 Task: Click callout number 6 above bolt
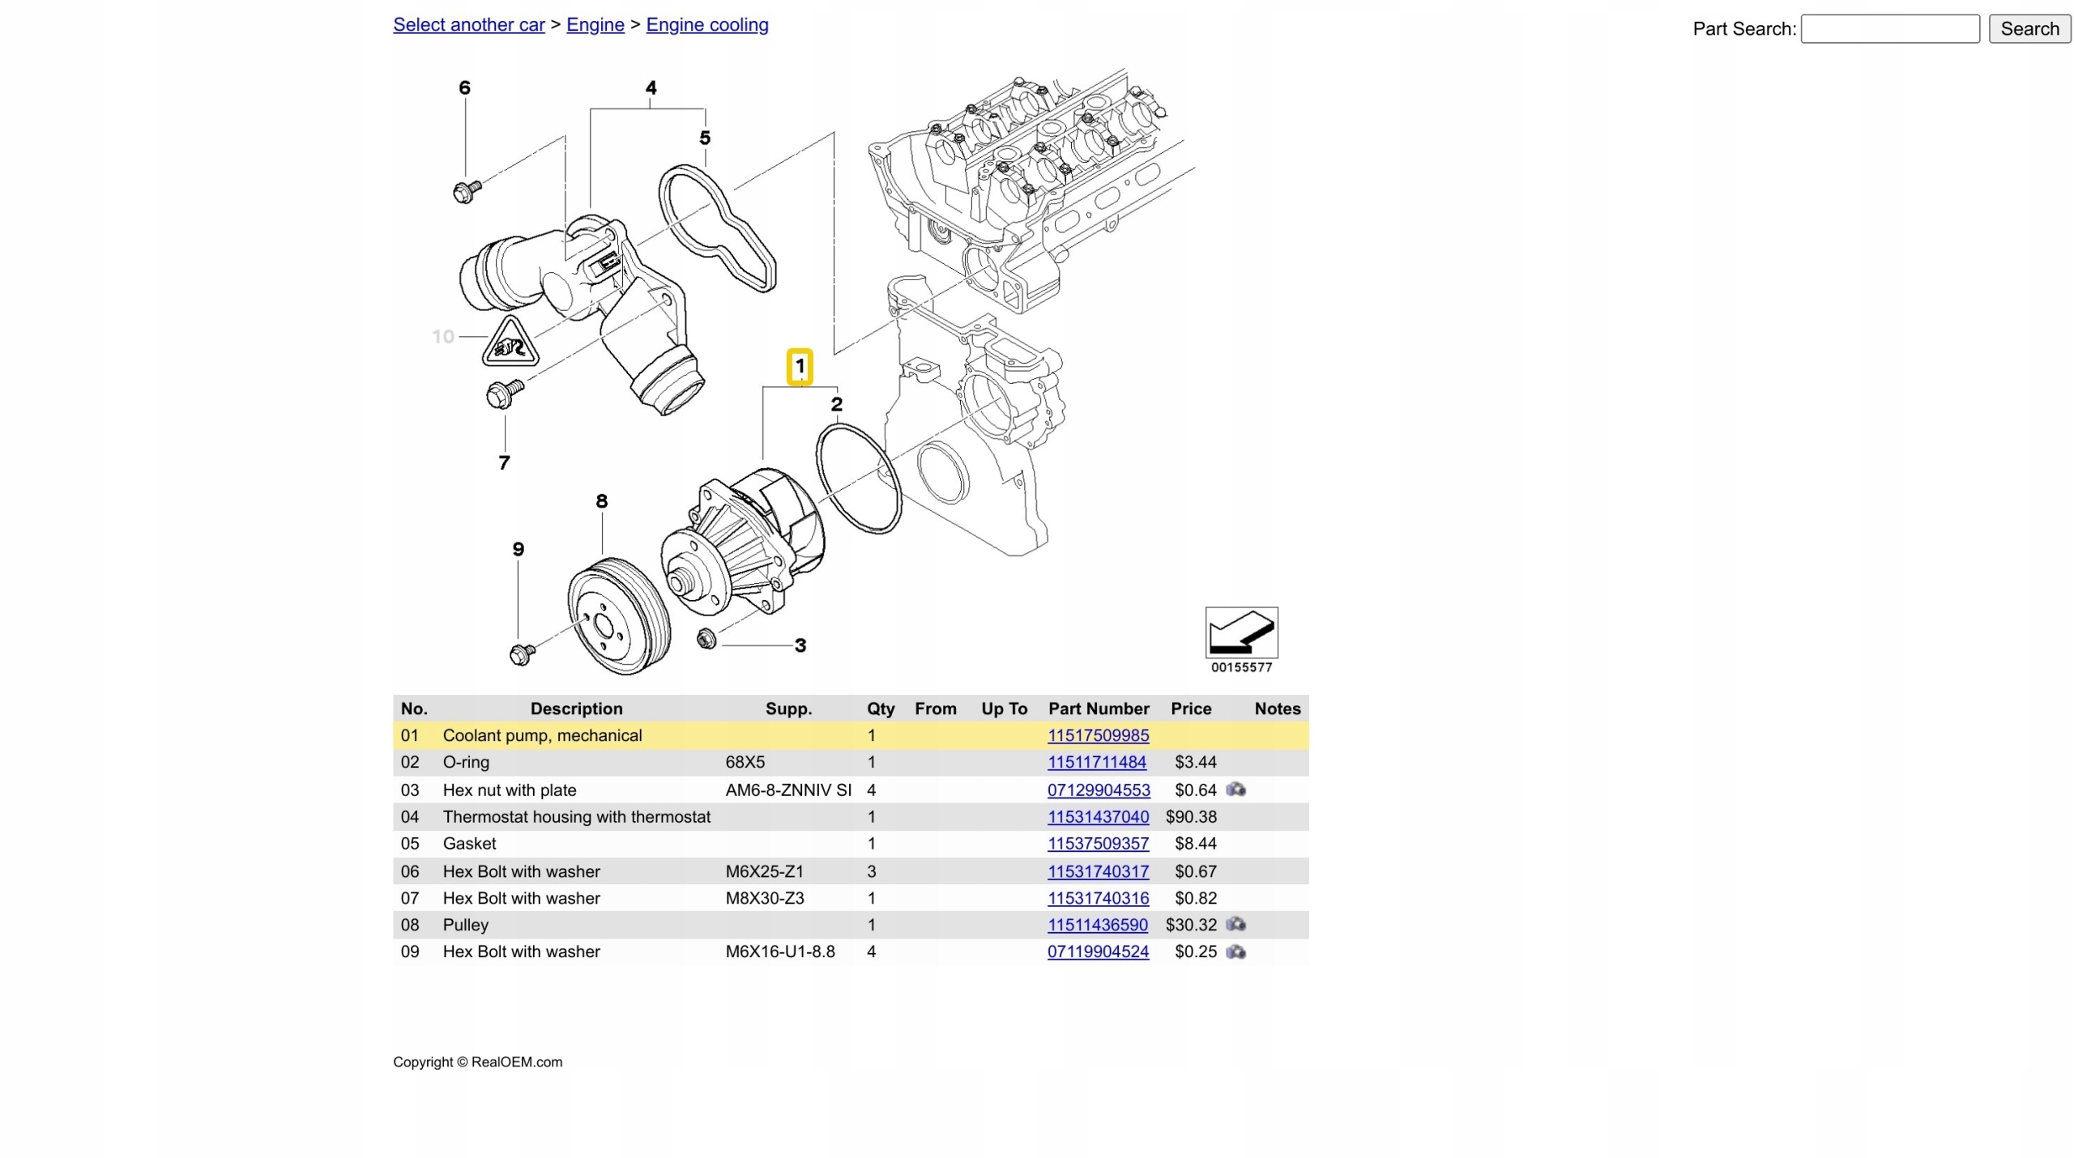click(x=464, y=87)
